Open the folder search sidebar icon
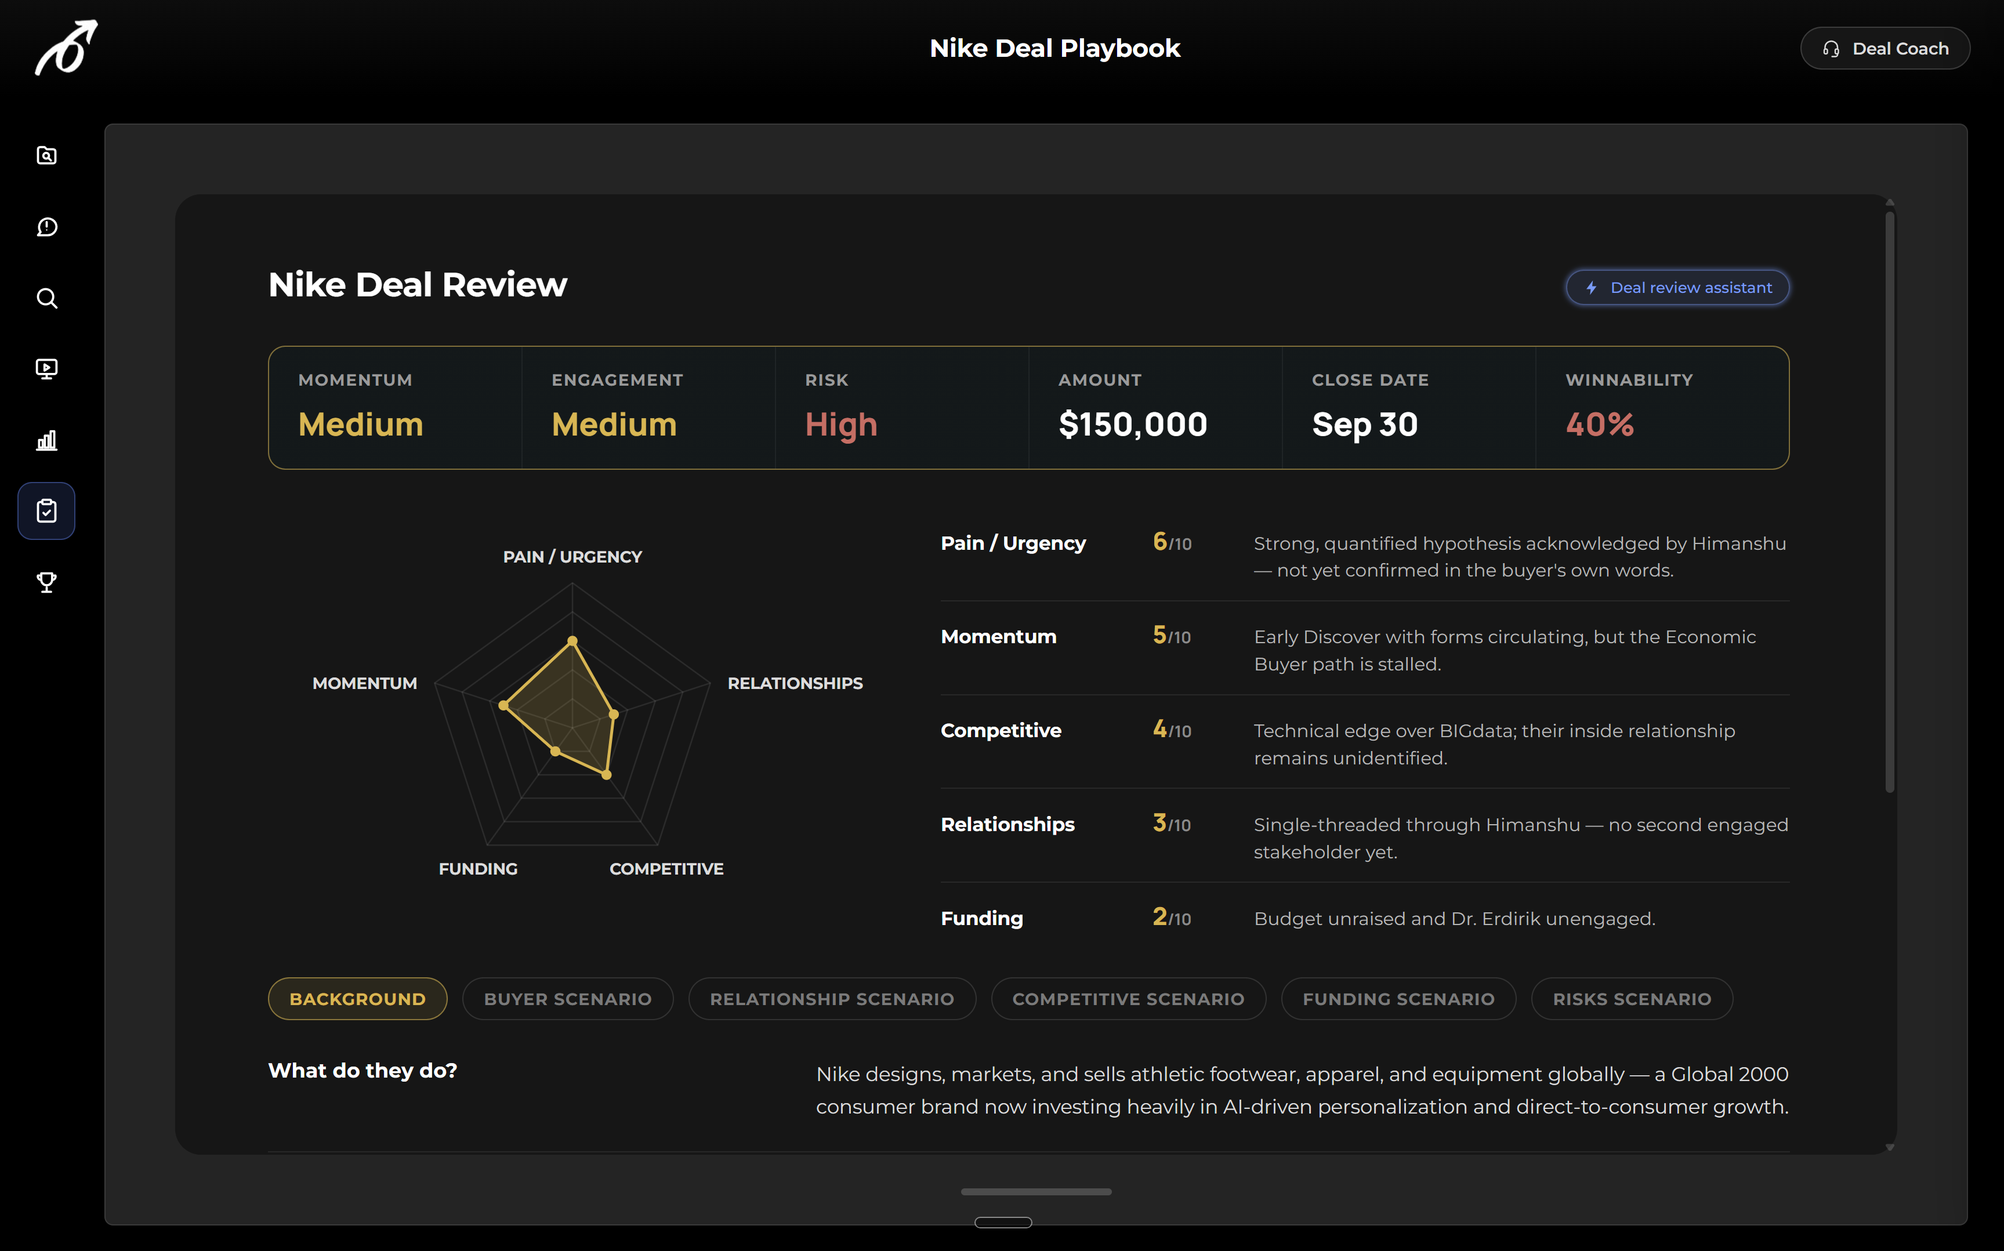Screen dimensions: 2004x1251 coord(47,155)
